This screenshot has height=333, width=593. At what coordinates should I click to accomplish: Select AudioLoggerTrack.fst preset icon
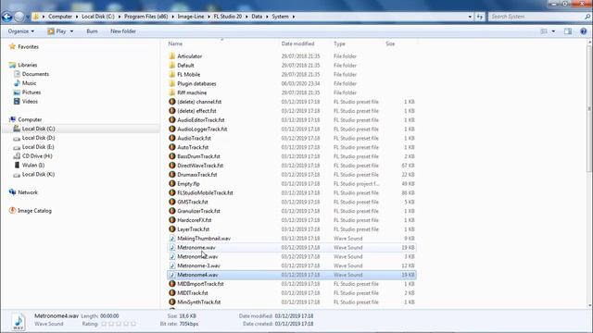coord(172,129)
